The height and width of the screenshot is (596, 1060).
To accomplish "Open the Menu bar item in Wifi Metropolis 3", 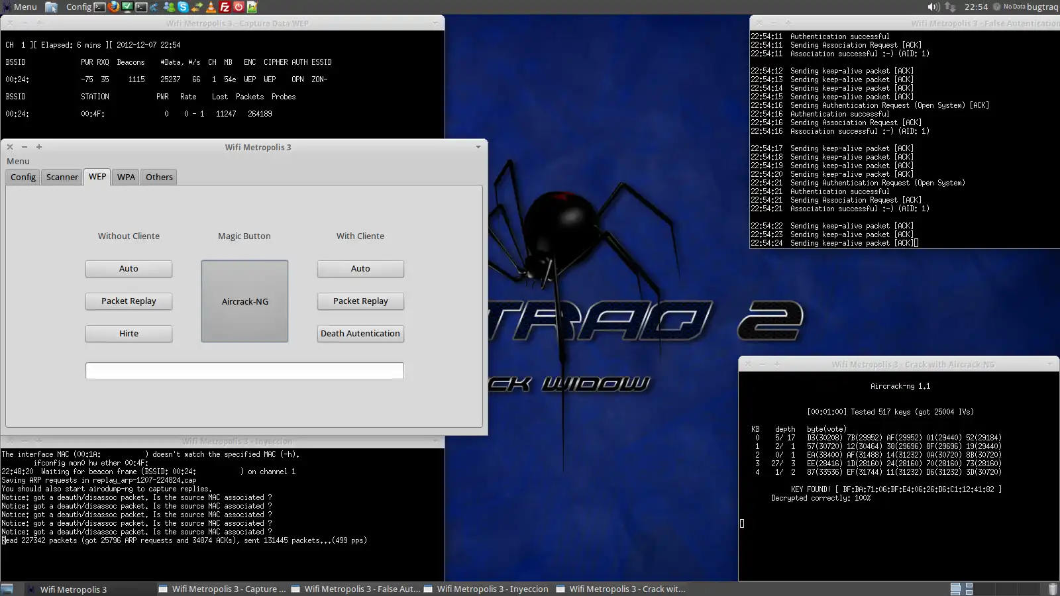I will pyautogui.click(x=18, y=161).
